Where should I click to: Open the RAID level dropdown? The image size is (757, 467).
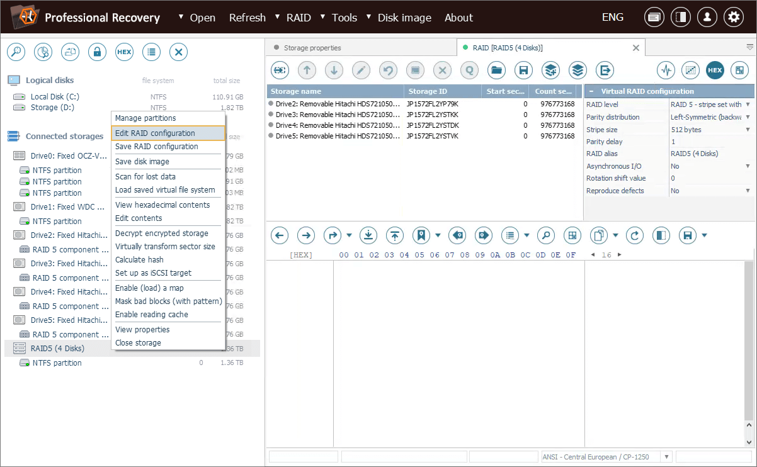pos(748,104)
